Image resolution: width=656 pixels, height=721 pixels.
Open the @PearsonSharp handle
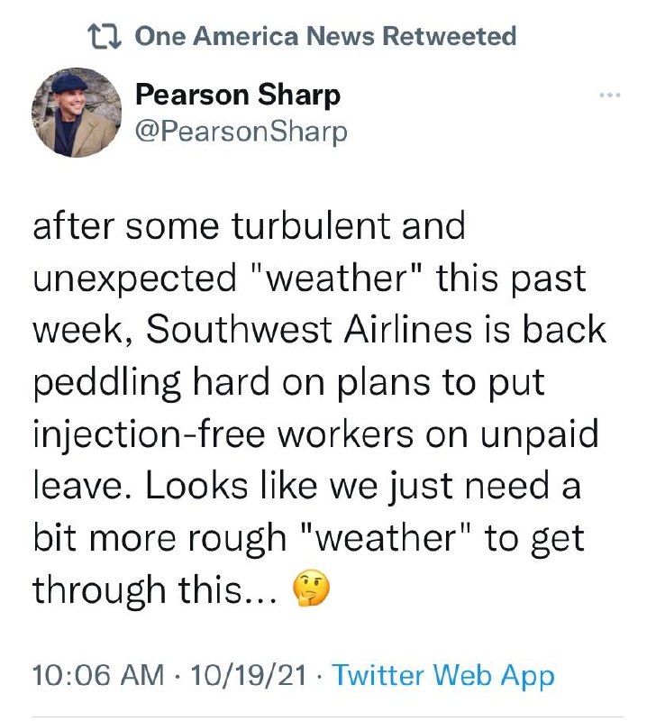pyautogui.click(x=241, y=132)
